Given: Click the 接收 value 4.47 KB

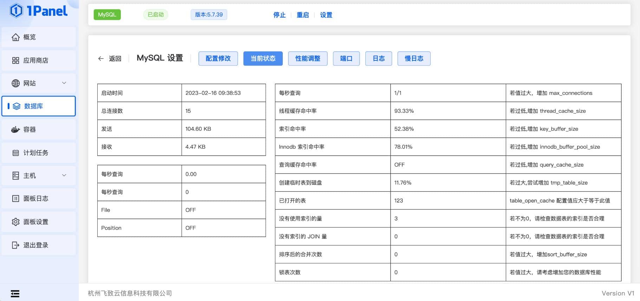Looking at the screenshot, I should (x=196, y=147).
